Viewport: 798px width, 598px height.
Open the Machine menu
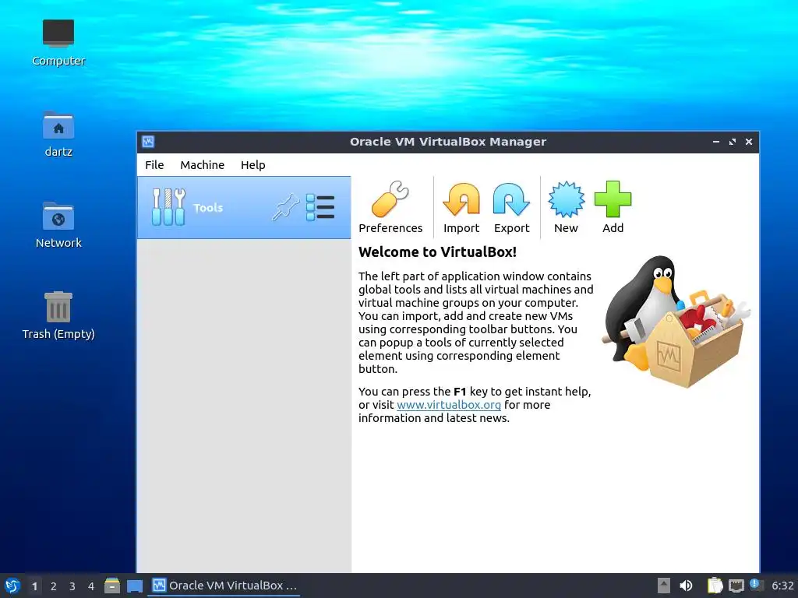[x=202, y=165]
